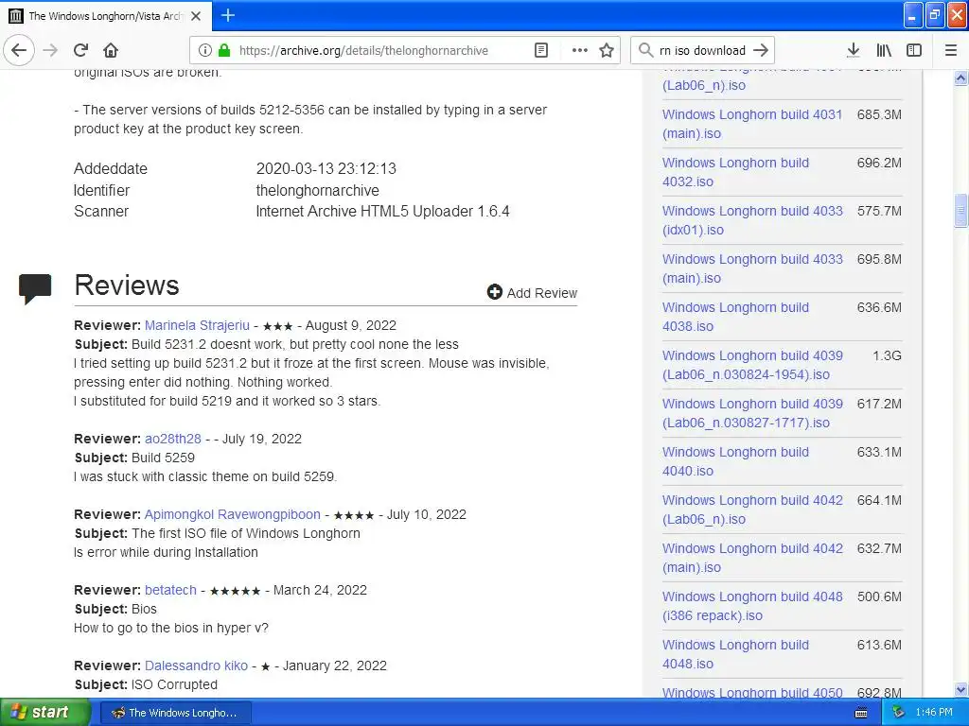Click the review date August 9, 2022
Image resolution: width=969 pixels, height=726 pixels.
click(x=351, y=325)
